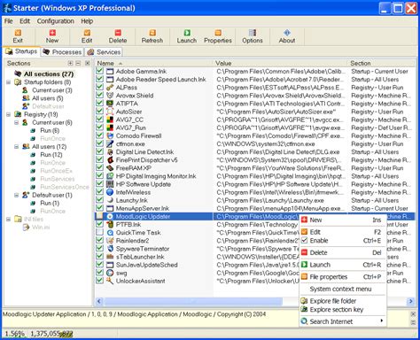Screen dimensions: 420x340
Task: Disable the SunJavaUpdateSched checkbox
Action: click(x=99, y=265)
